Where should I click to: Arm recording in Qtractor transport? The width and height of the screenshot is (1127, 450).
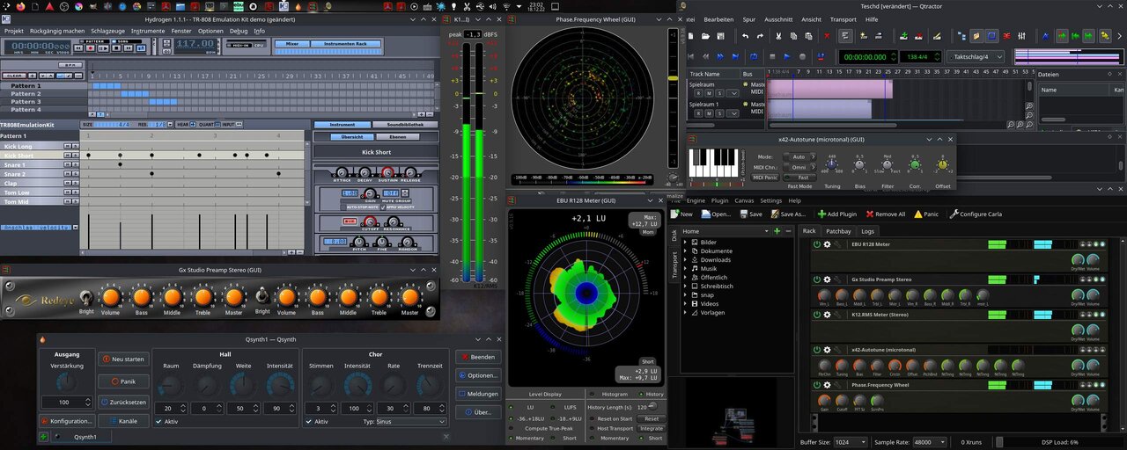(x=802, y=57)
